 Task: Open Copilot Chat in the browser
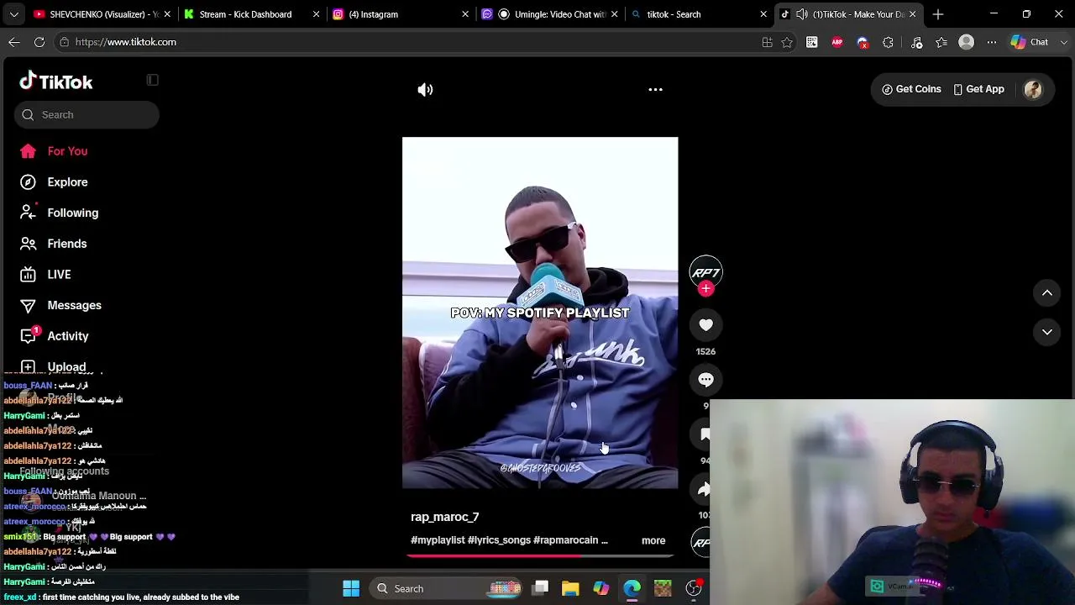click(1030, 42)
